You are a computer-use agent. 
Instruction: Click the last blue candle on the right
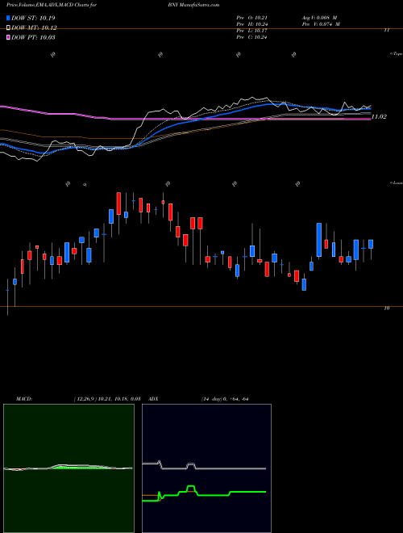pyautogui.click(x=371, y=244)
